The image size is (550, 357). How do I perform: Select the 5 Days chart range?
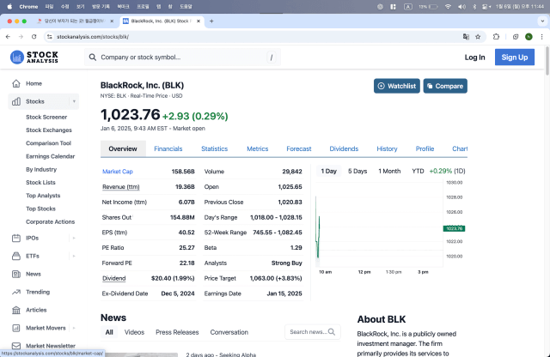coord(357,171)
